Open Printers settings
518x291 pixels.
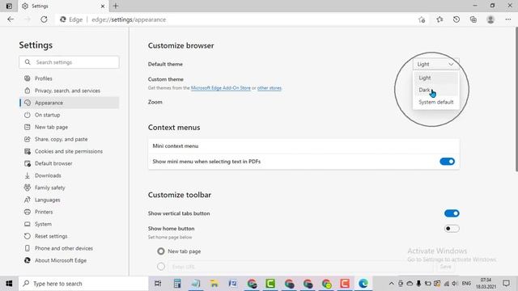69,212
